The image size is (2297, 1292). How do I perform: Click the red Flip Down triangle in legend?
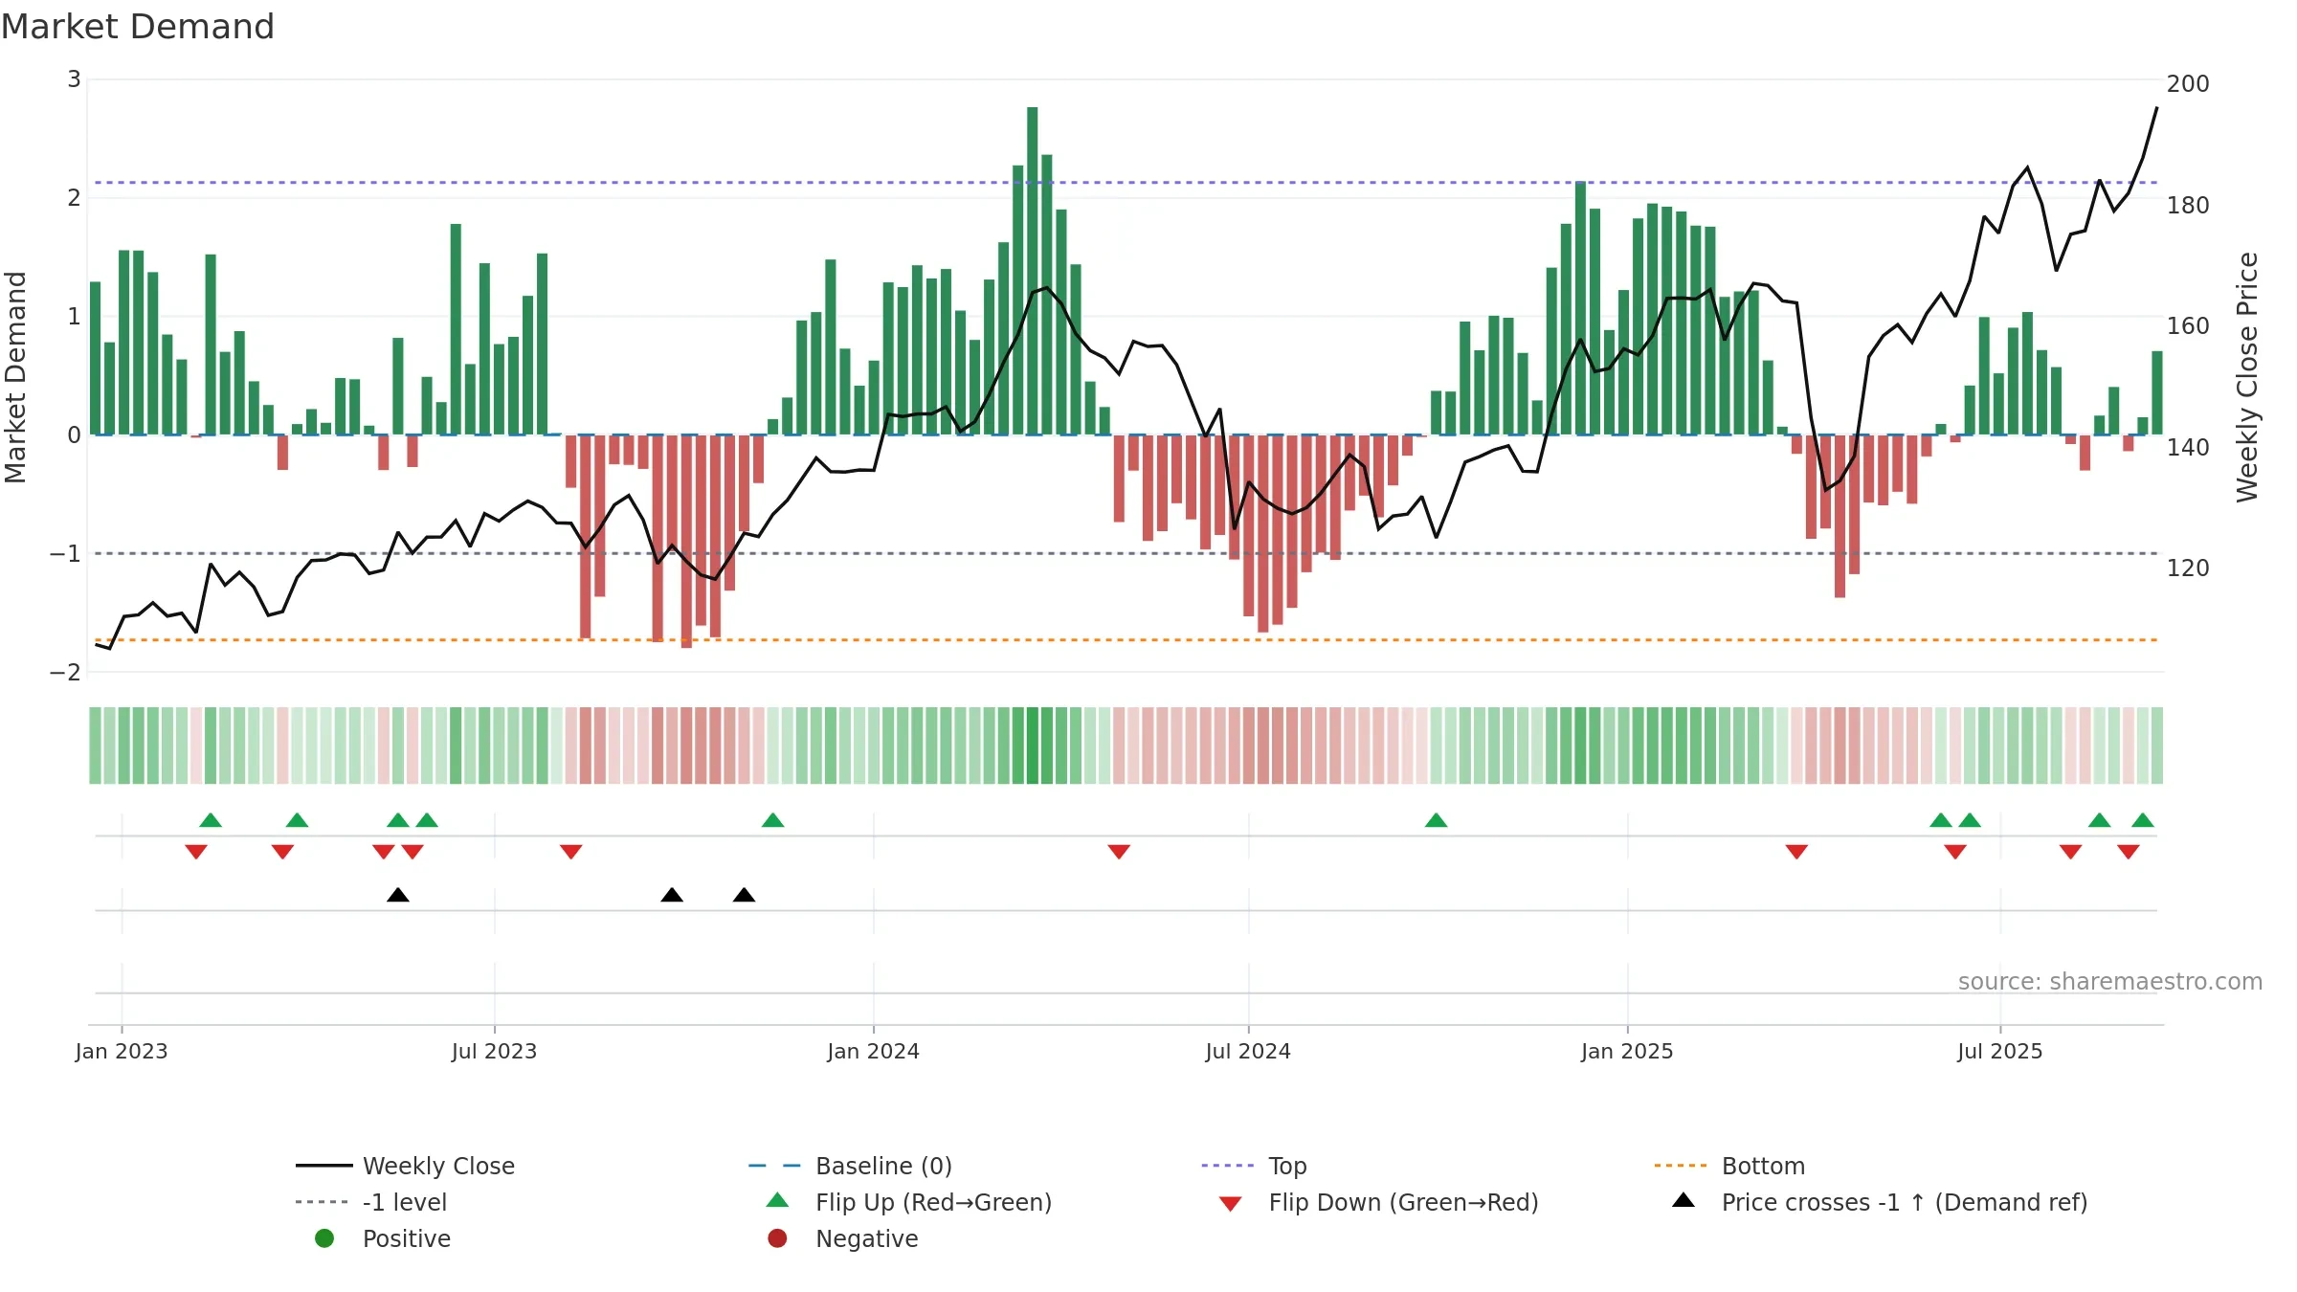(x=1231, y=1204)
